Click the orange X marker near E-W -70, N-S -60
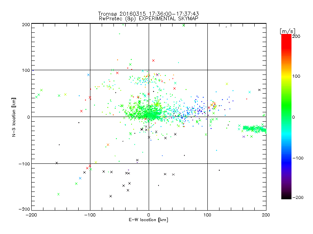 108,145
